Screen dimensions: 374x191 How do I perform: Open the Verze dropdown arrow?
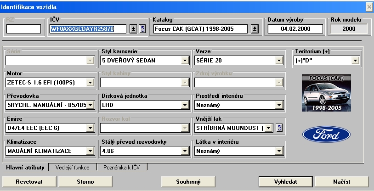pyautogui.click(x=278, y=61)
